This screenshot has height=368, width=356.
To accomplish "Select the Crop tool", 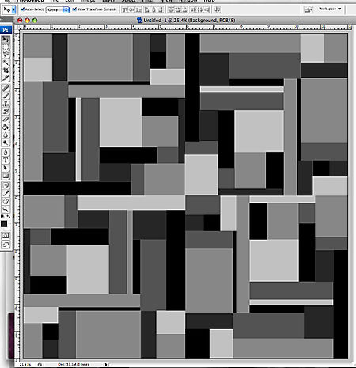I will 6,70.
